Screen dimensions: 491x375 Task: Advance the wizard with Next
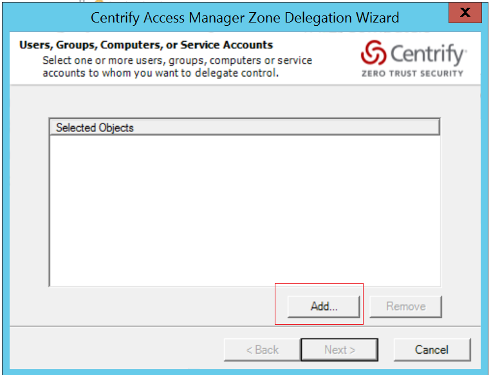click(x=340, y=350)
